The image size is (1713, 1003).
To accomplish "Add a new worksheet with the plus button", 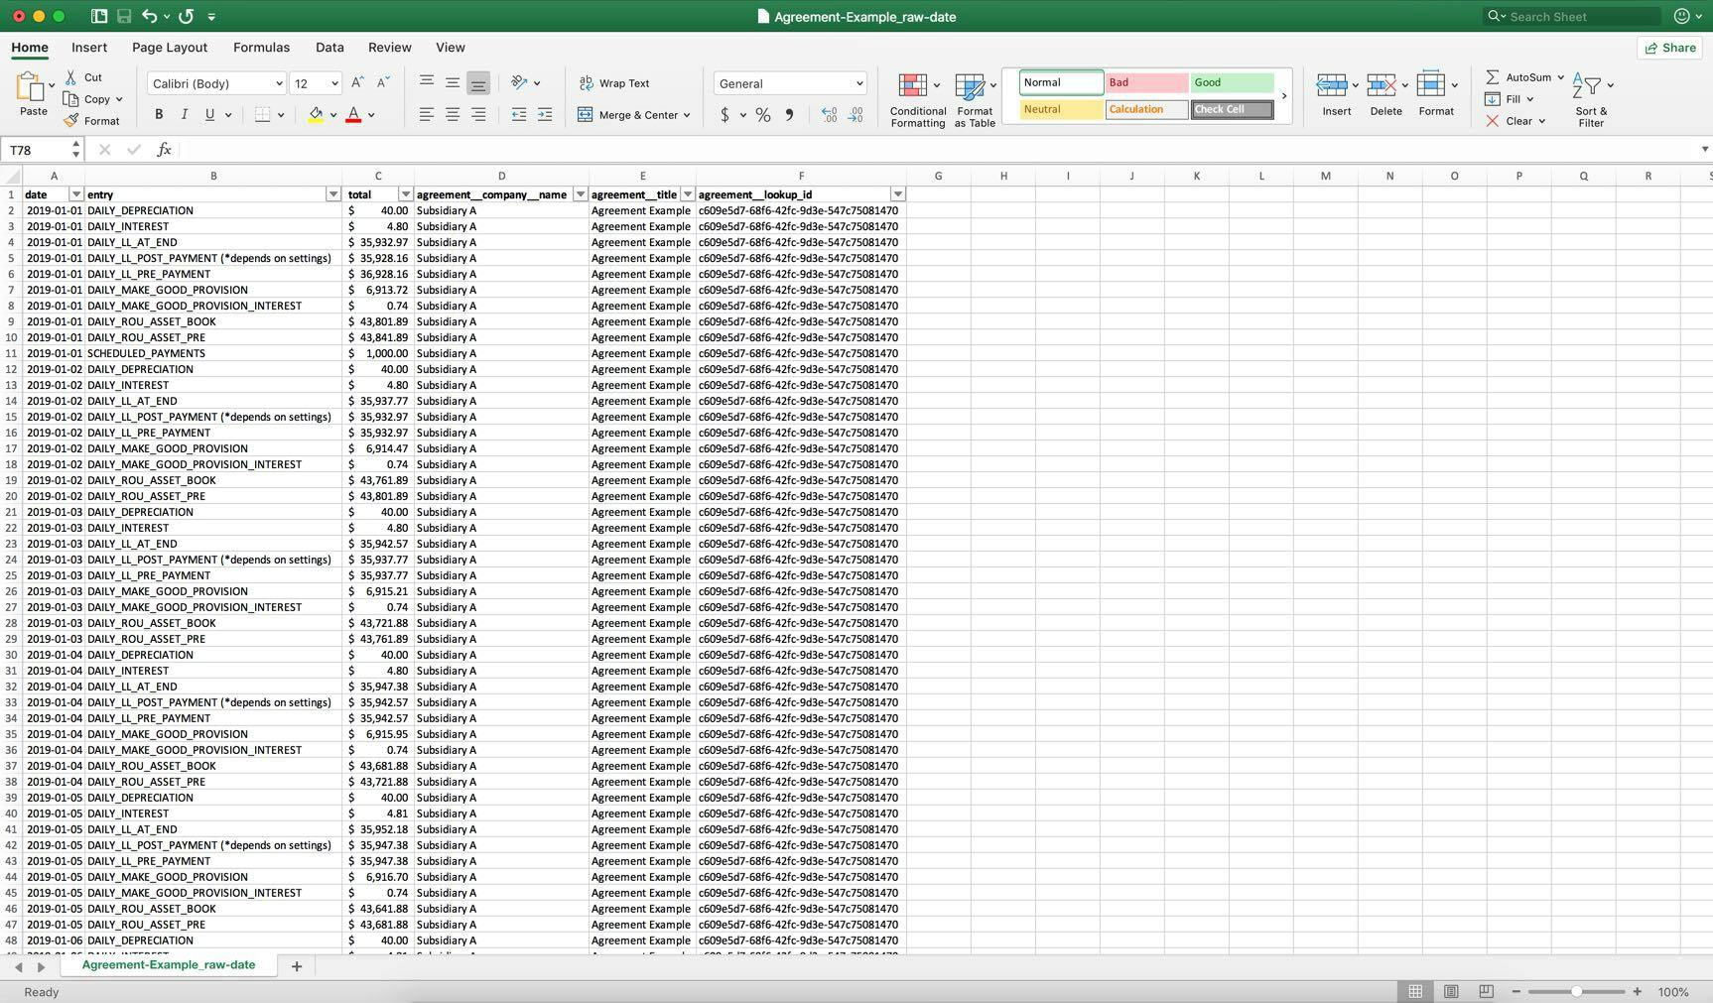I will [296, 964].
